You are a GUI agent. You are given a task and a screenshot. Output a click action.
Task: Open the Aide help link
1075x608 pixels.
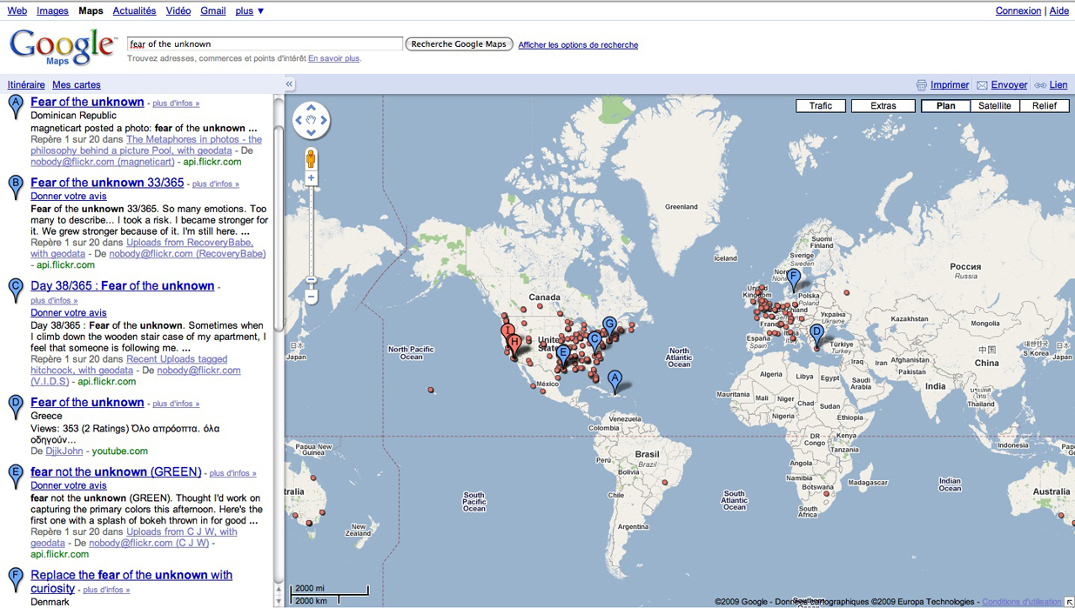pyautogui.click(x=1059, y=10)
